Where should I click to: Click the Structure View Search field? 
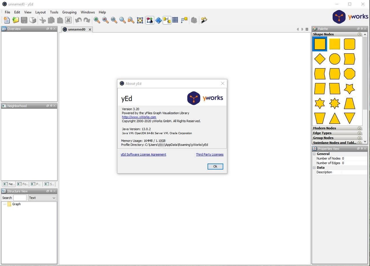coord(20,198)
